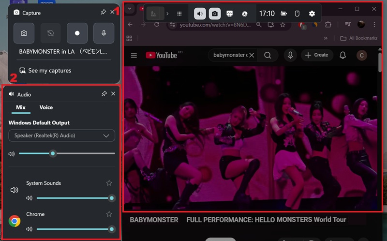Click the youtube.com address bar
Viewport: 387px width, 241px height.
point(215,25)
